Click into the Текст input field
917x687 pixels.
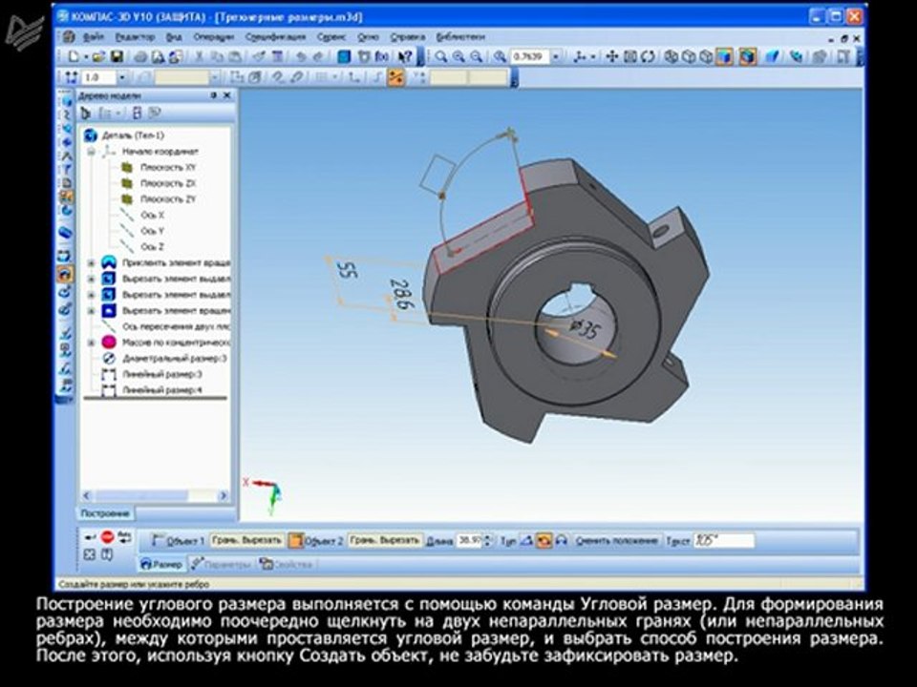(724, 541)
